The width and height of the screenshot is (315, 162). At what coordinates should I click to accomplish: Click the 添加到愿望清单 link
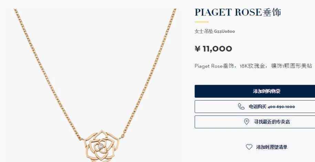pos(272,147)
